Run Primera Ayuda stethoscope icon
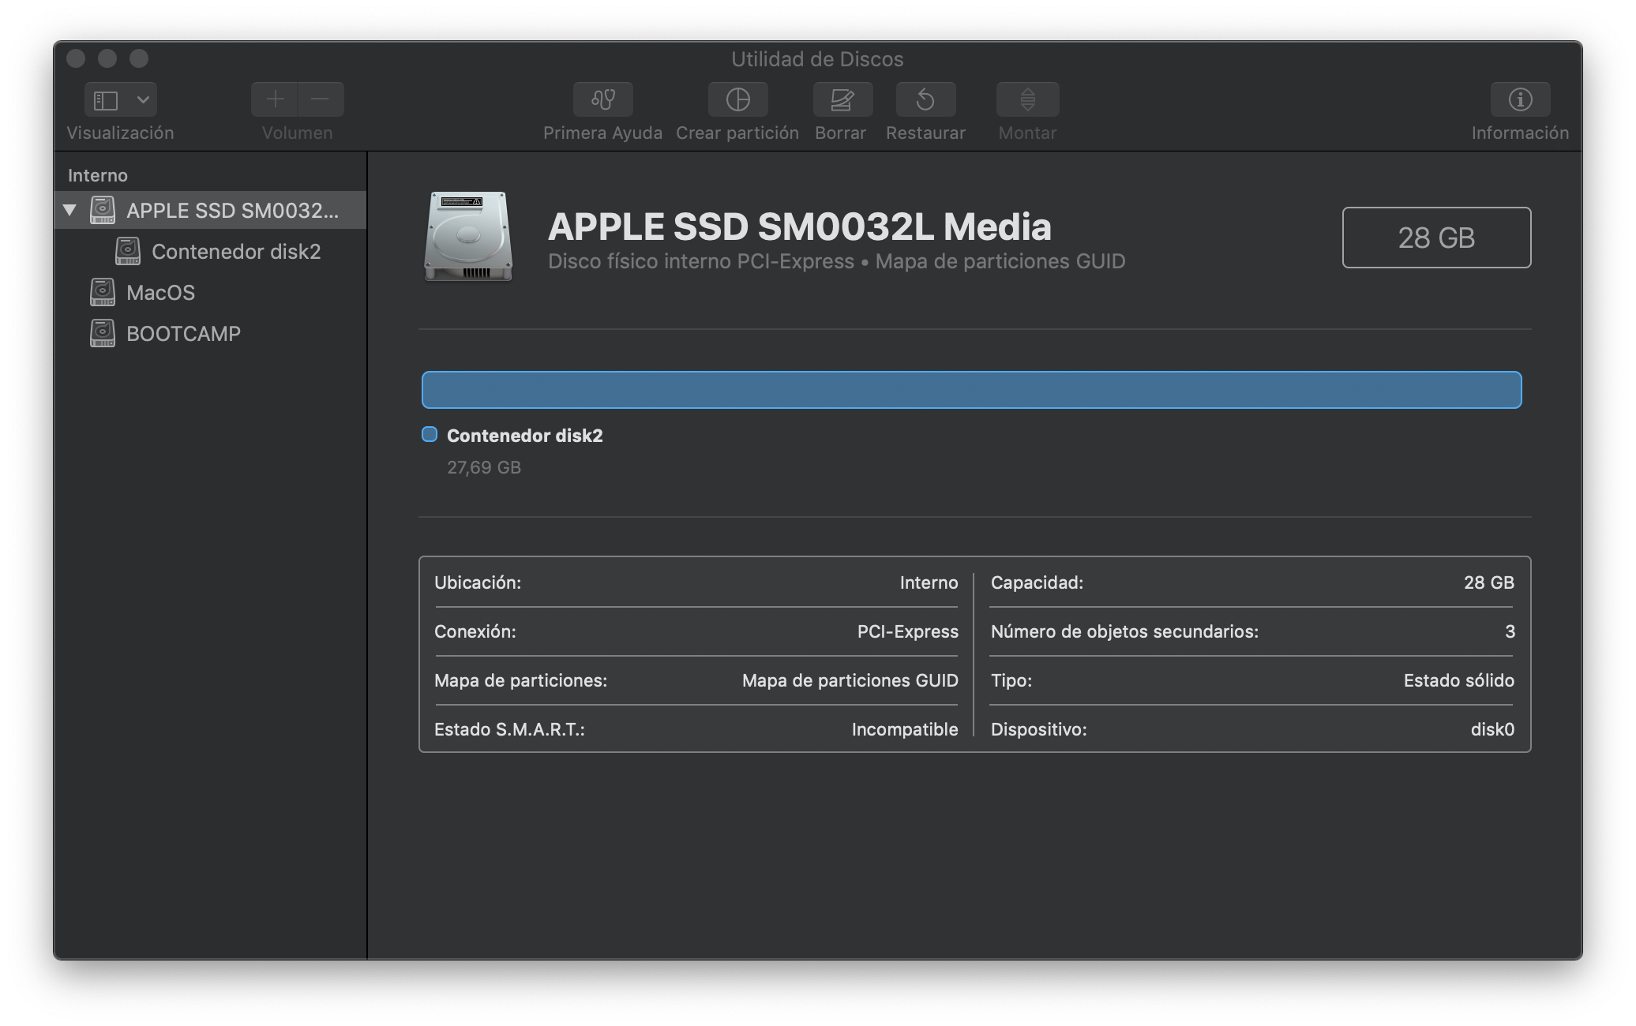The width and height of the screenshot is (1636, 1026). pos(603,99)
